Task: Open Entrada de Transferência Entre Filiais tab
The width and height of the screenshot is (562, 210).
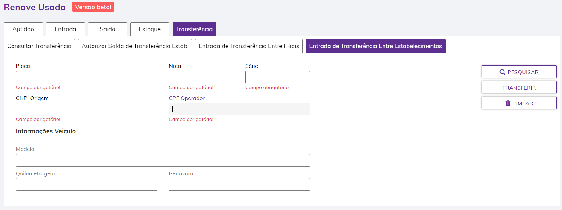Action: coord(249,46)
